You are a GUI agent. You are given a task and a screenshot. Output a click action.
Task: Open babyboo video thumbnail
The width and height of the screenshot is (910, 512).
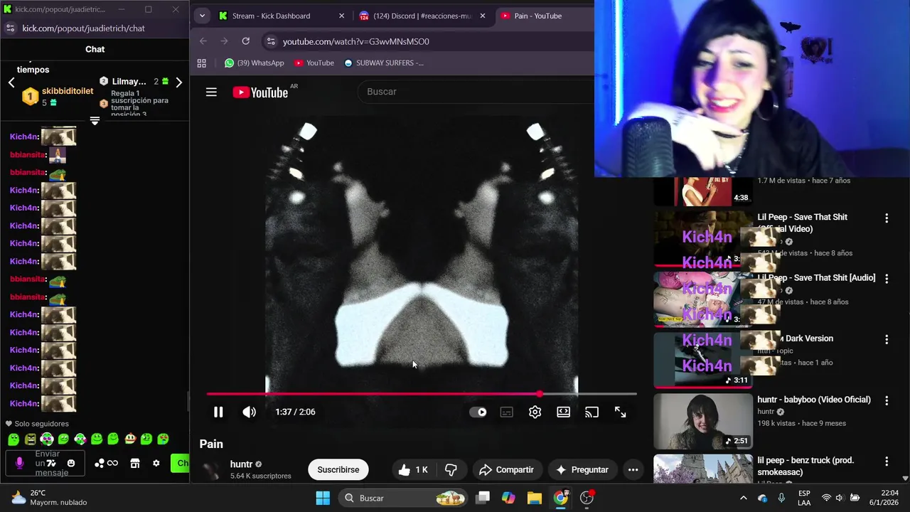702,421
